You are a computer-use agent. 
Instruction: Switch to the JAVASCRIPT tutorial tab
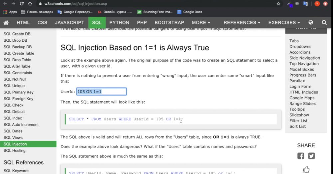click(x=70, y=23)
